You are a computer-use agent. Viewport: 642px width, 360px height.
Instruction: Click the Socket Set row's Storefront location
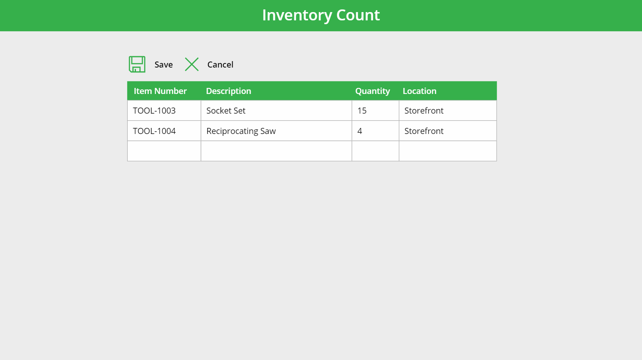click(448, 111)
